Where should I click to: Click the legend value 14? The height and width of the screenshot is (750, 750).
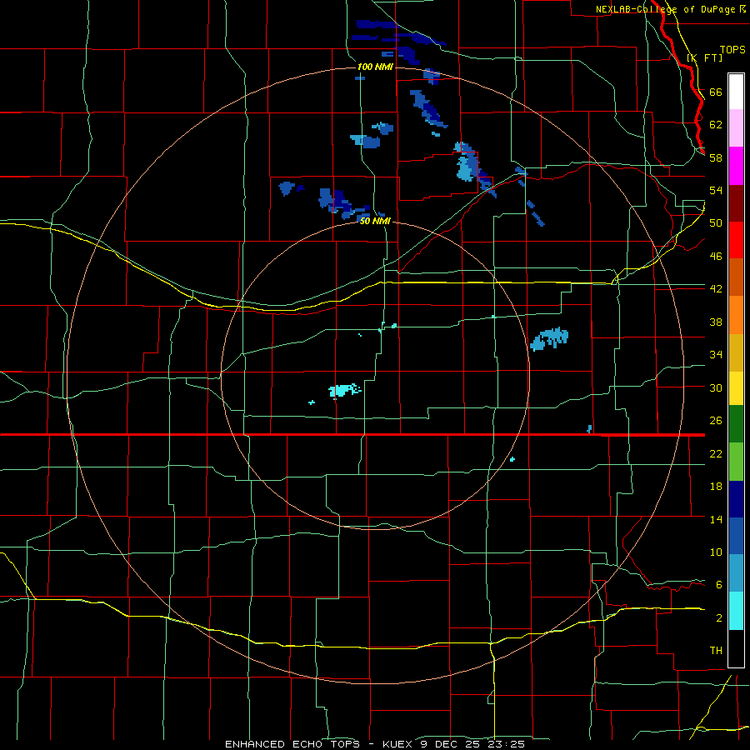(716, 519)
